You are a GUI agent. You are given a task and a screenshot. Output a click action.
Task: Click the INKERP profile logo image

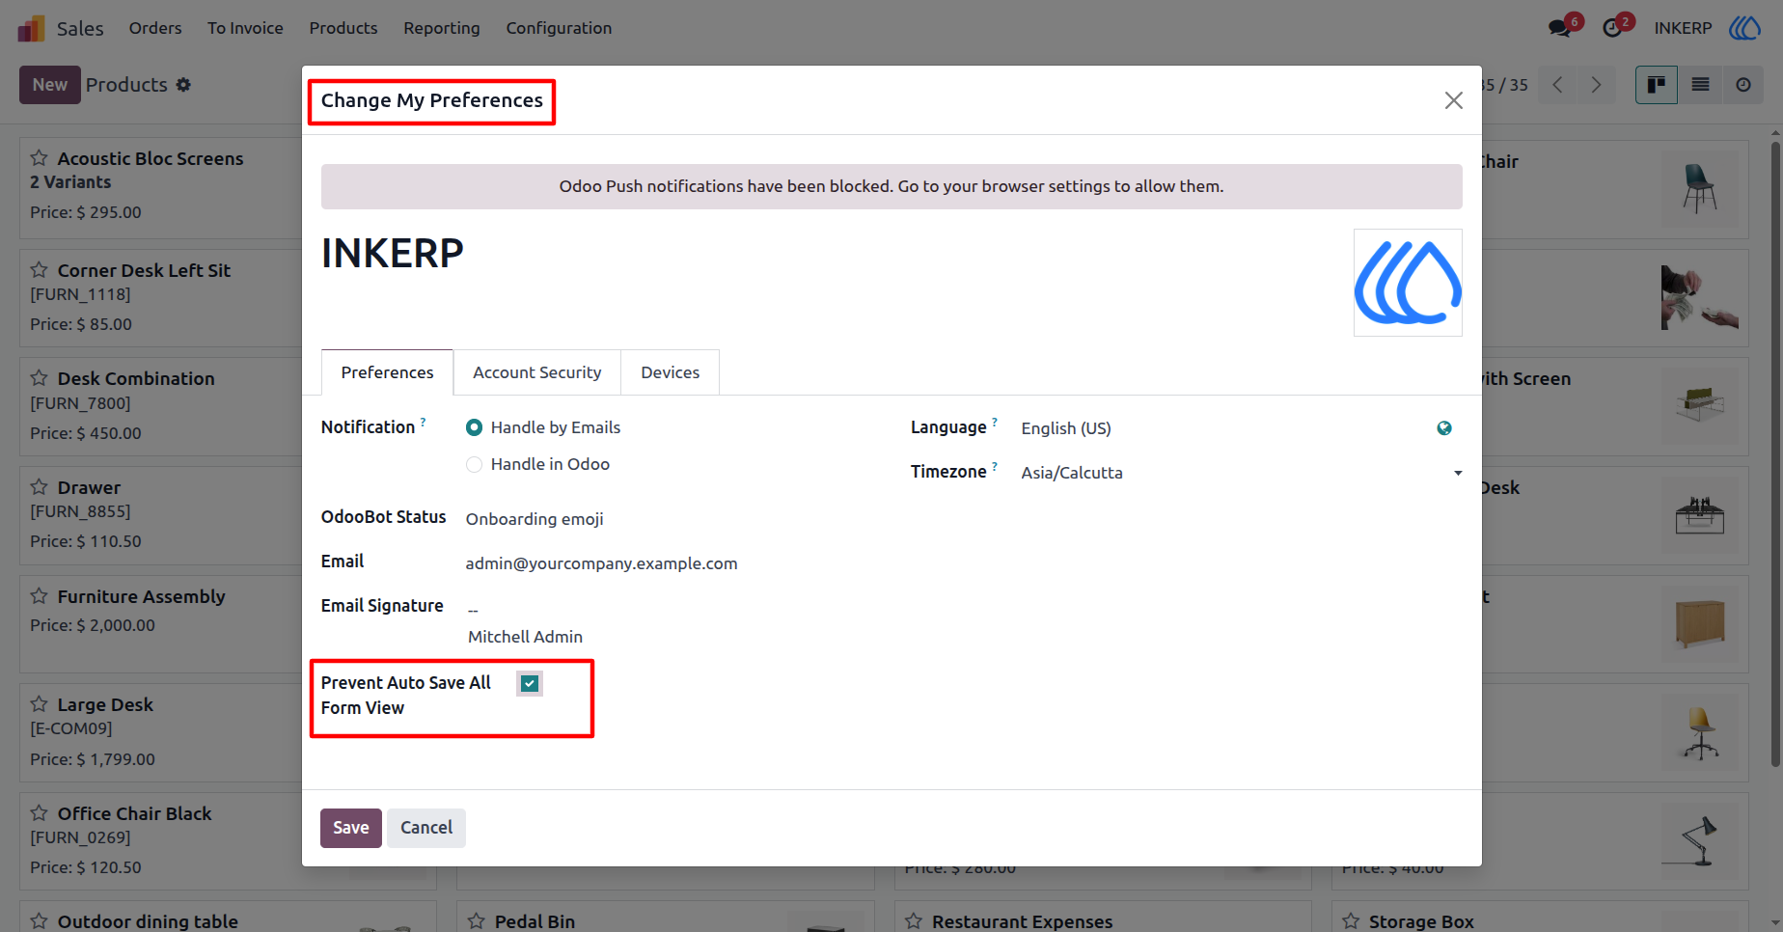(x=1408, y=283)
